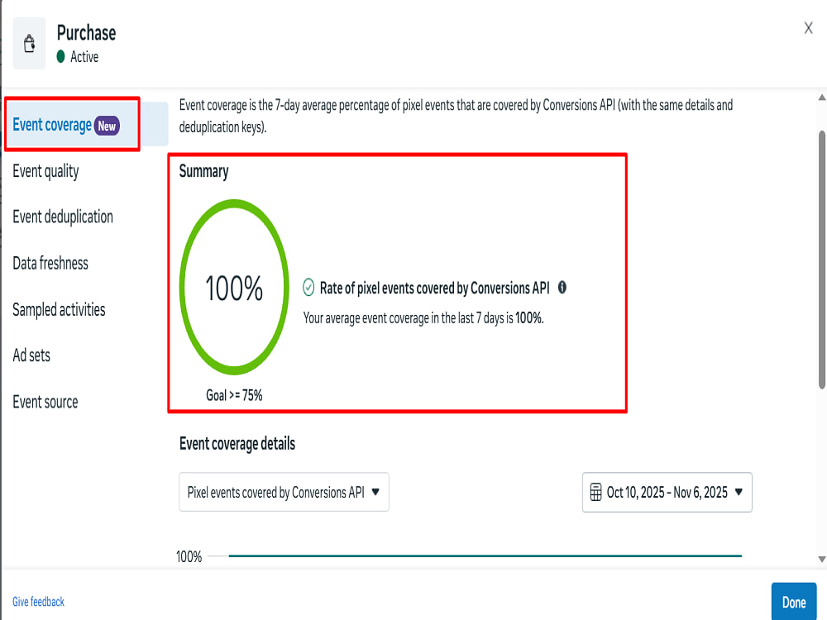Click the 100% chart axis label
The height and width of the screenshot is (620, 827).
click(x=189, y=556)
